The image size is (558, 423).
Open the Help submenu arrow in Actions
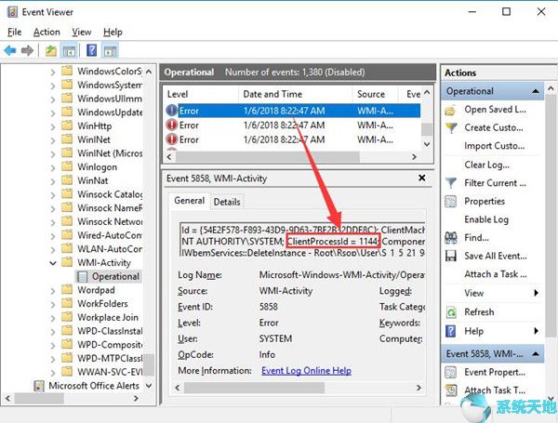click(536, 331)
